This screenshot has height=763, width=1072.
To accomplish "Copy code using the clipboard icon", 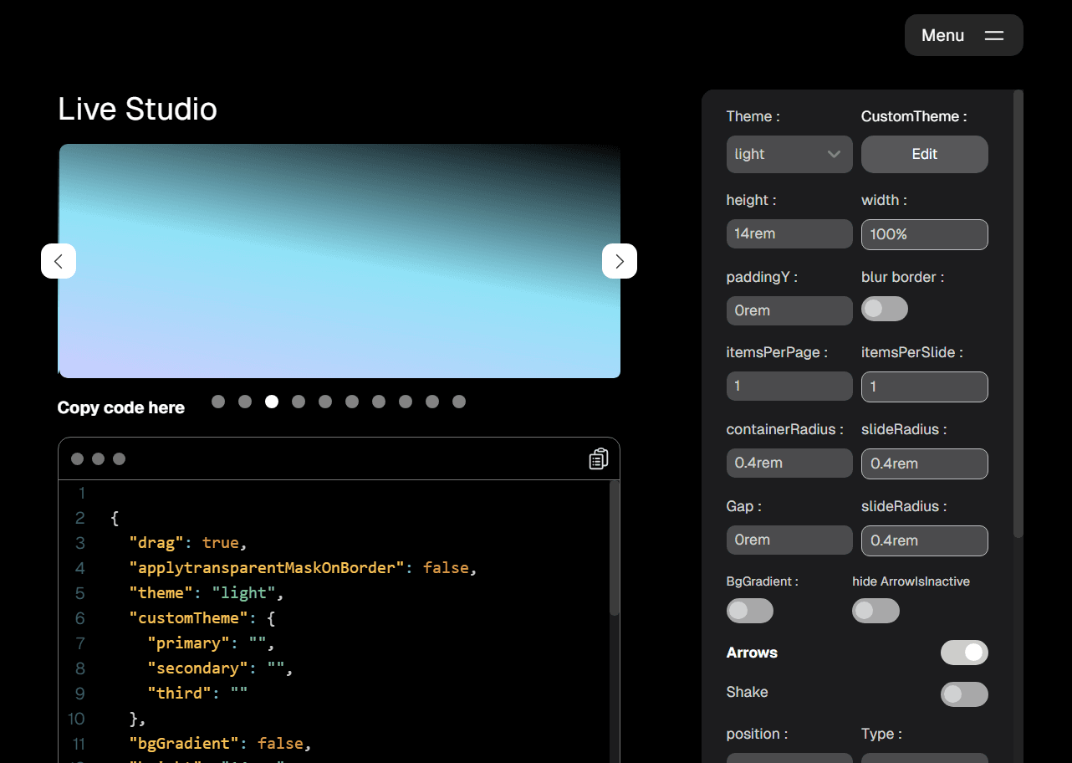I will [x=599, y=458].
